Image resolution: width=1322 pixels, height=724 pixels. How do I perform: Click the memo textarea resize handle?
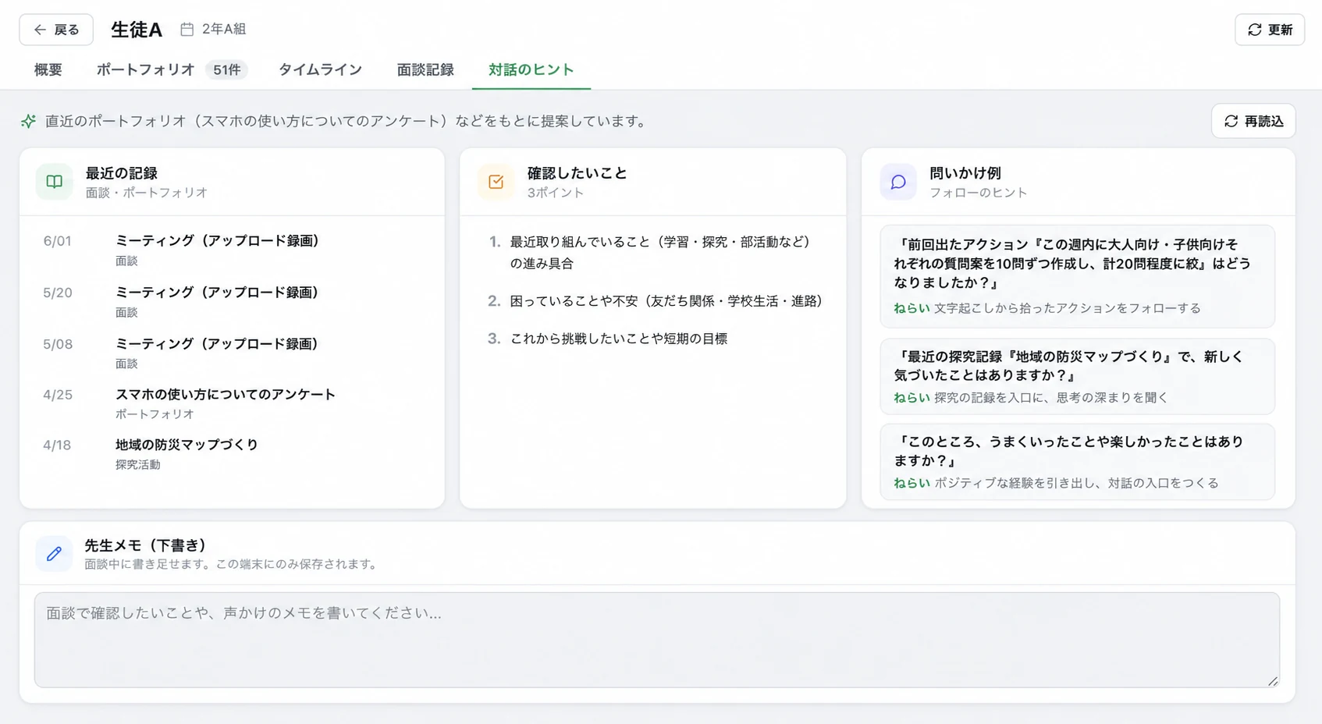click(x=1273, y=681)
